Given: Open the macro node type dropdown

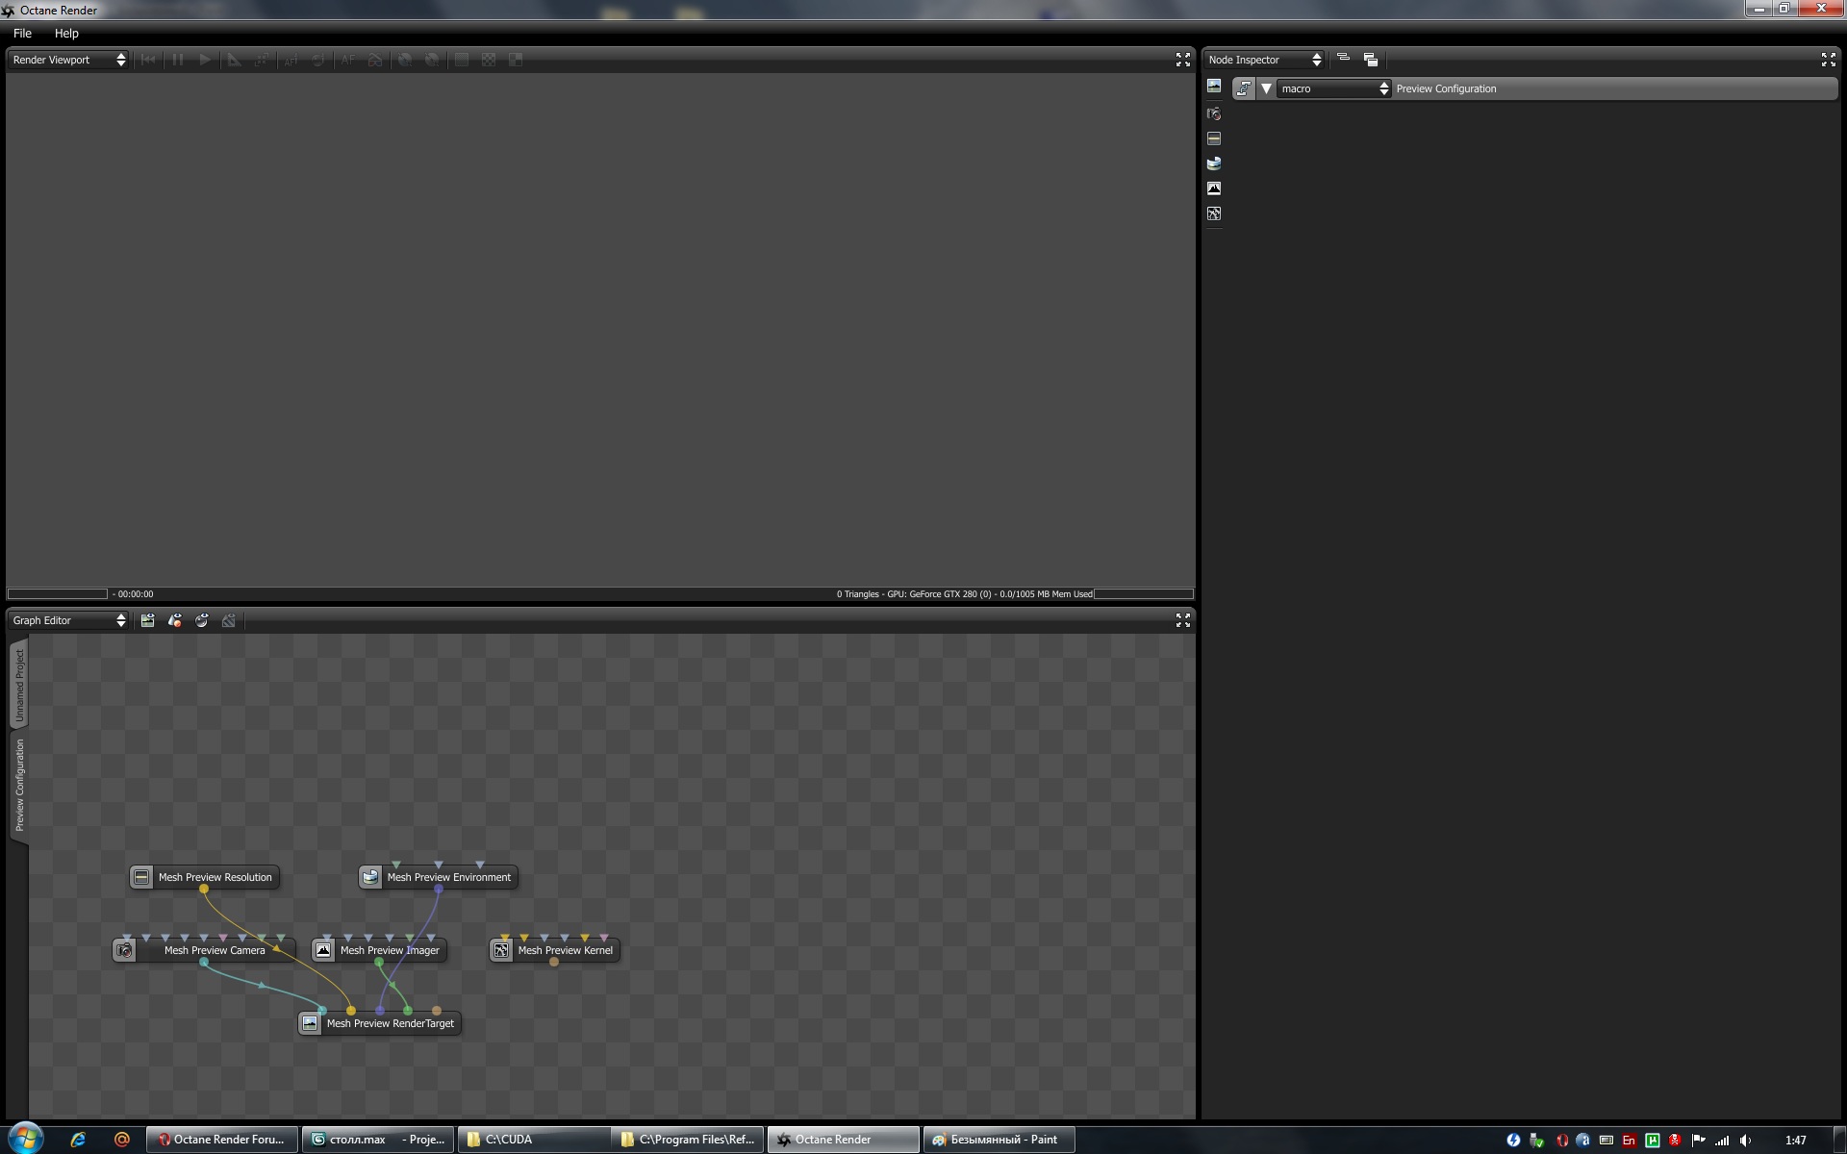Looking at the screenshot, I should point(1333,88).
